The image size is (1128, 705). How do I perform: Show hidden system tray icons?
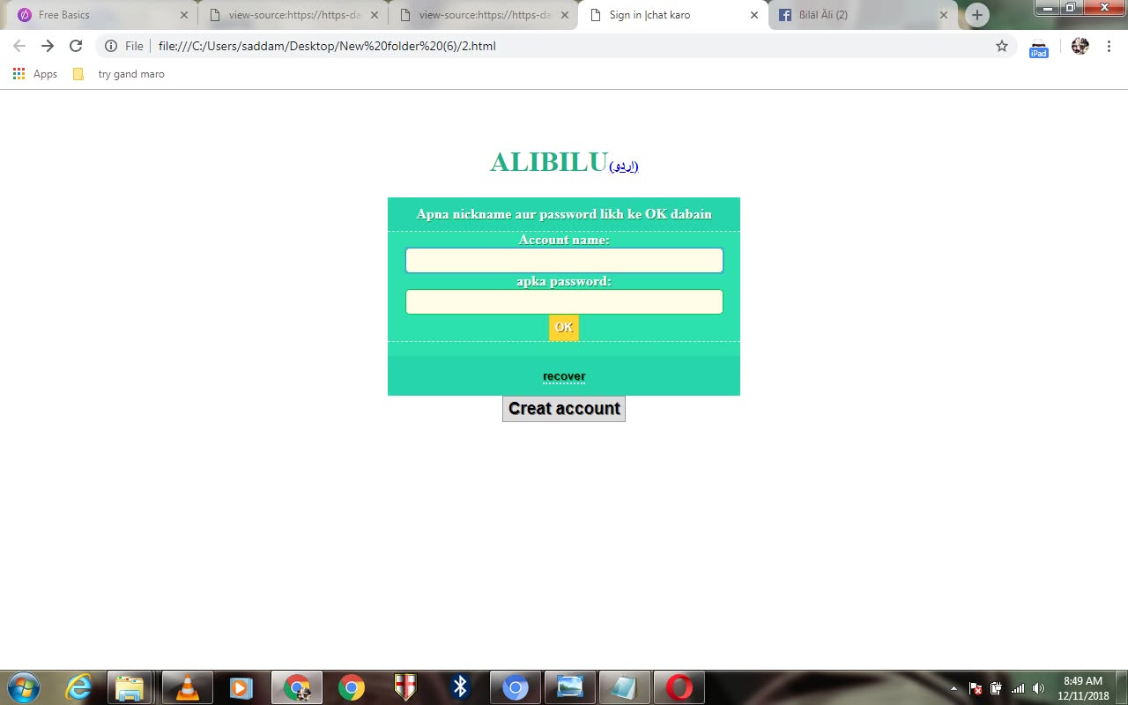954,688
